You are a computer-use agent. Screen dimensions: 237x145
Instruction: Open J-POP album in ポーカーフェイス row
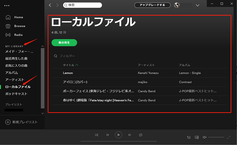(198, 91)
